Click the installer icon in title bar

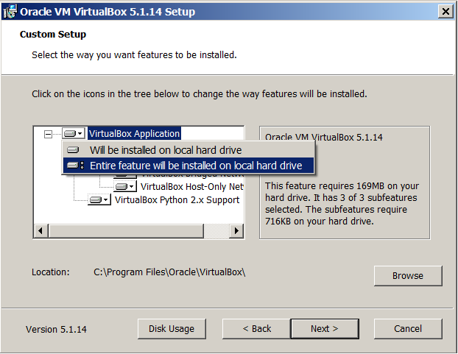coord(10,12)
